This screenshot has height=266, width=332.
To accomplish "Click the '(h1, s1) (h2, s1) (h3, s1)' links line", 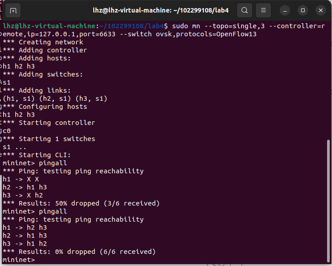I will pyautogui.click(x=55, y=99).
